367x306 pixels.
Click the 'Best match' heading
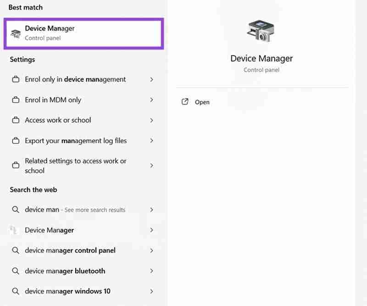26,7
